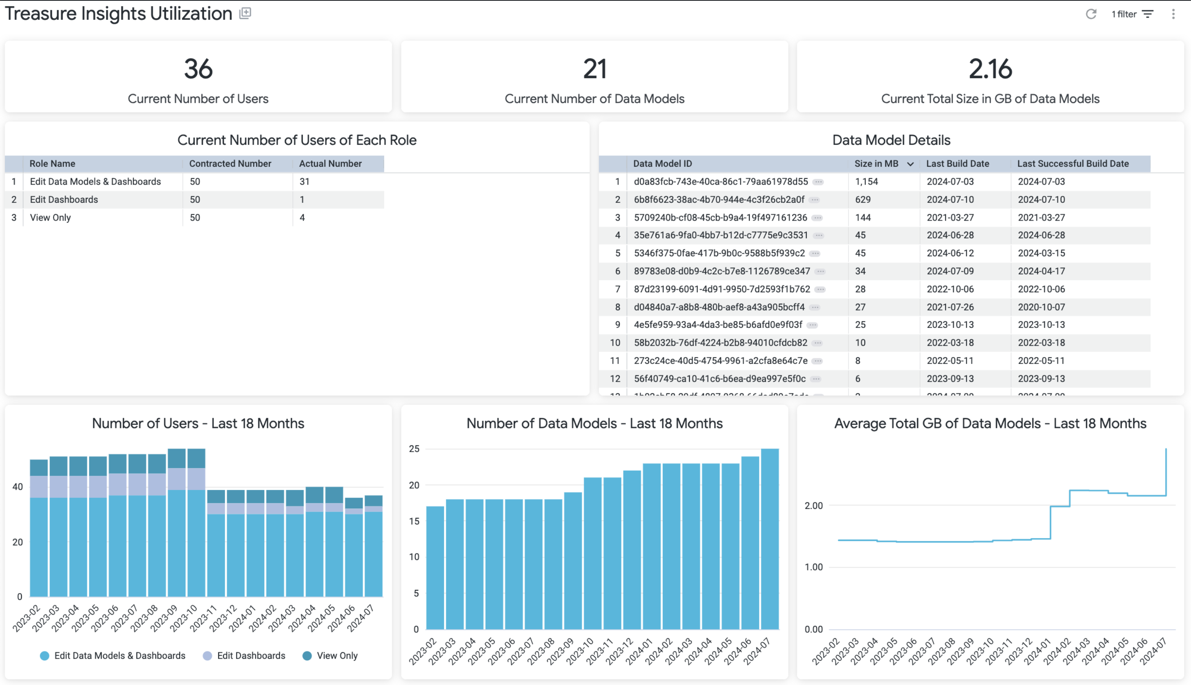Open the three-dot dashboard actions menu
Viewport: 1191px width, 685px height.
click(x=1173, y=14)
